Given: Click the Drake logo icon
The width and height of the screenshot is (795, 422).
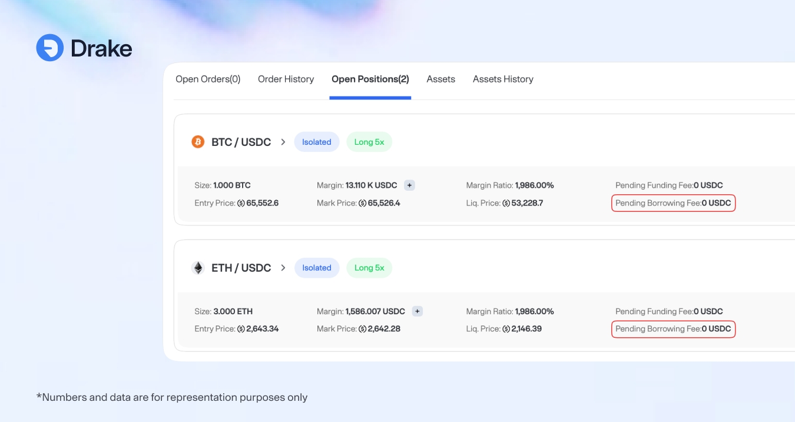Looking at the screenshot, I should point(49,48).
